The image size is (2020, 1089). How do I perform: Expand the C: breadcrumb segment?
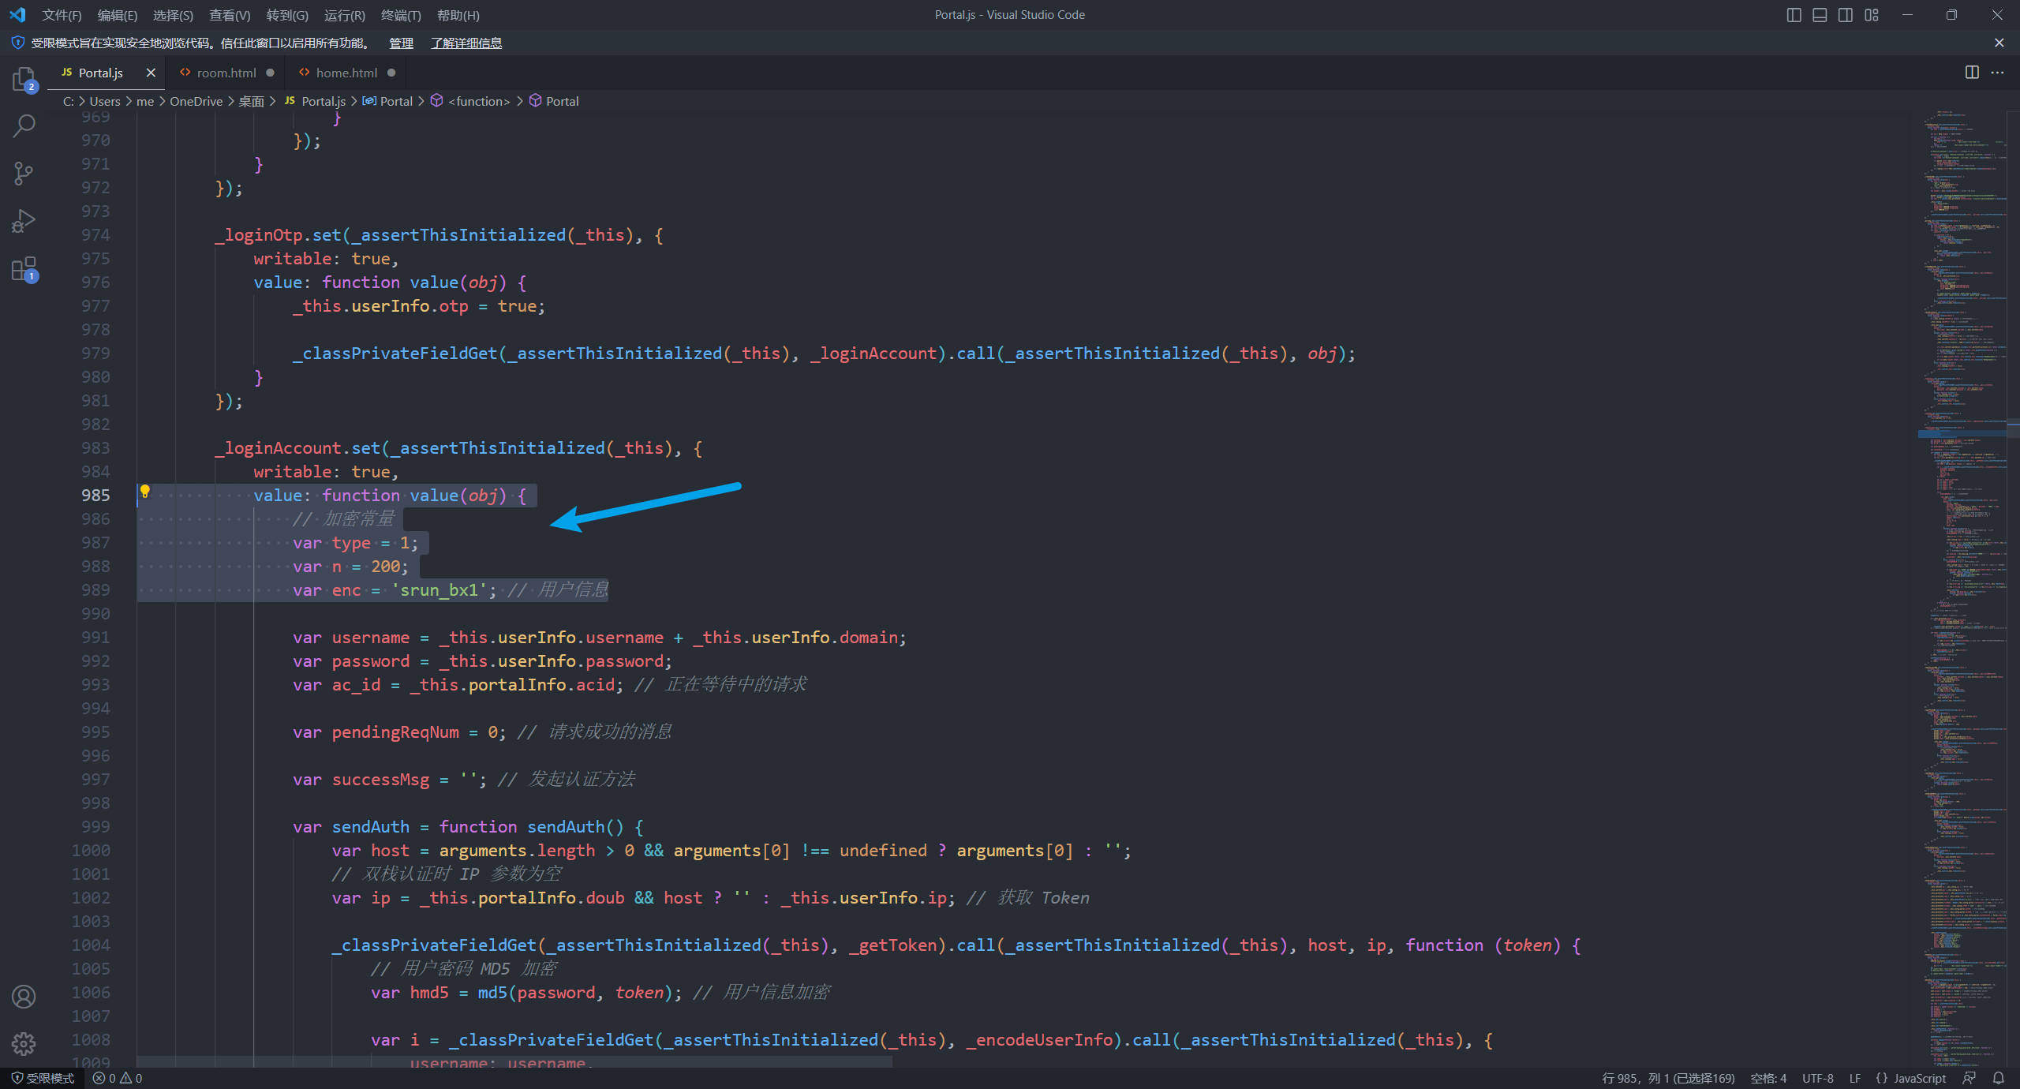pyautogui.click(x=69, y=101)
